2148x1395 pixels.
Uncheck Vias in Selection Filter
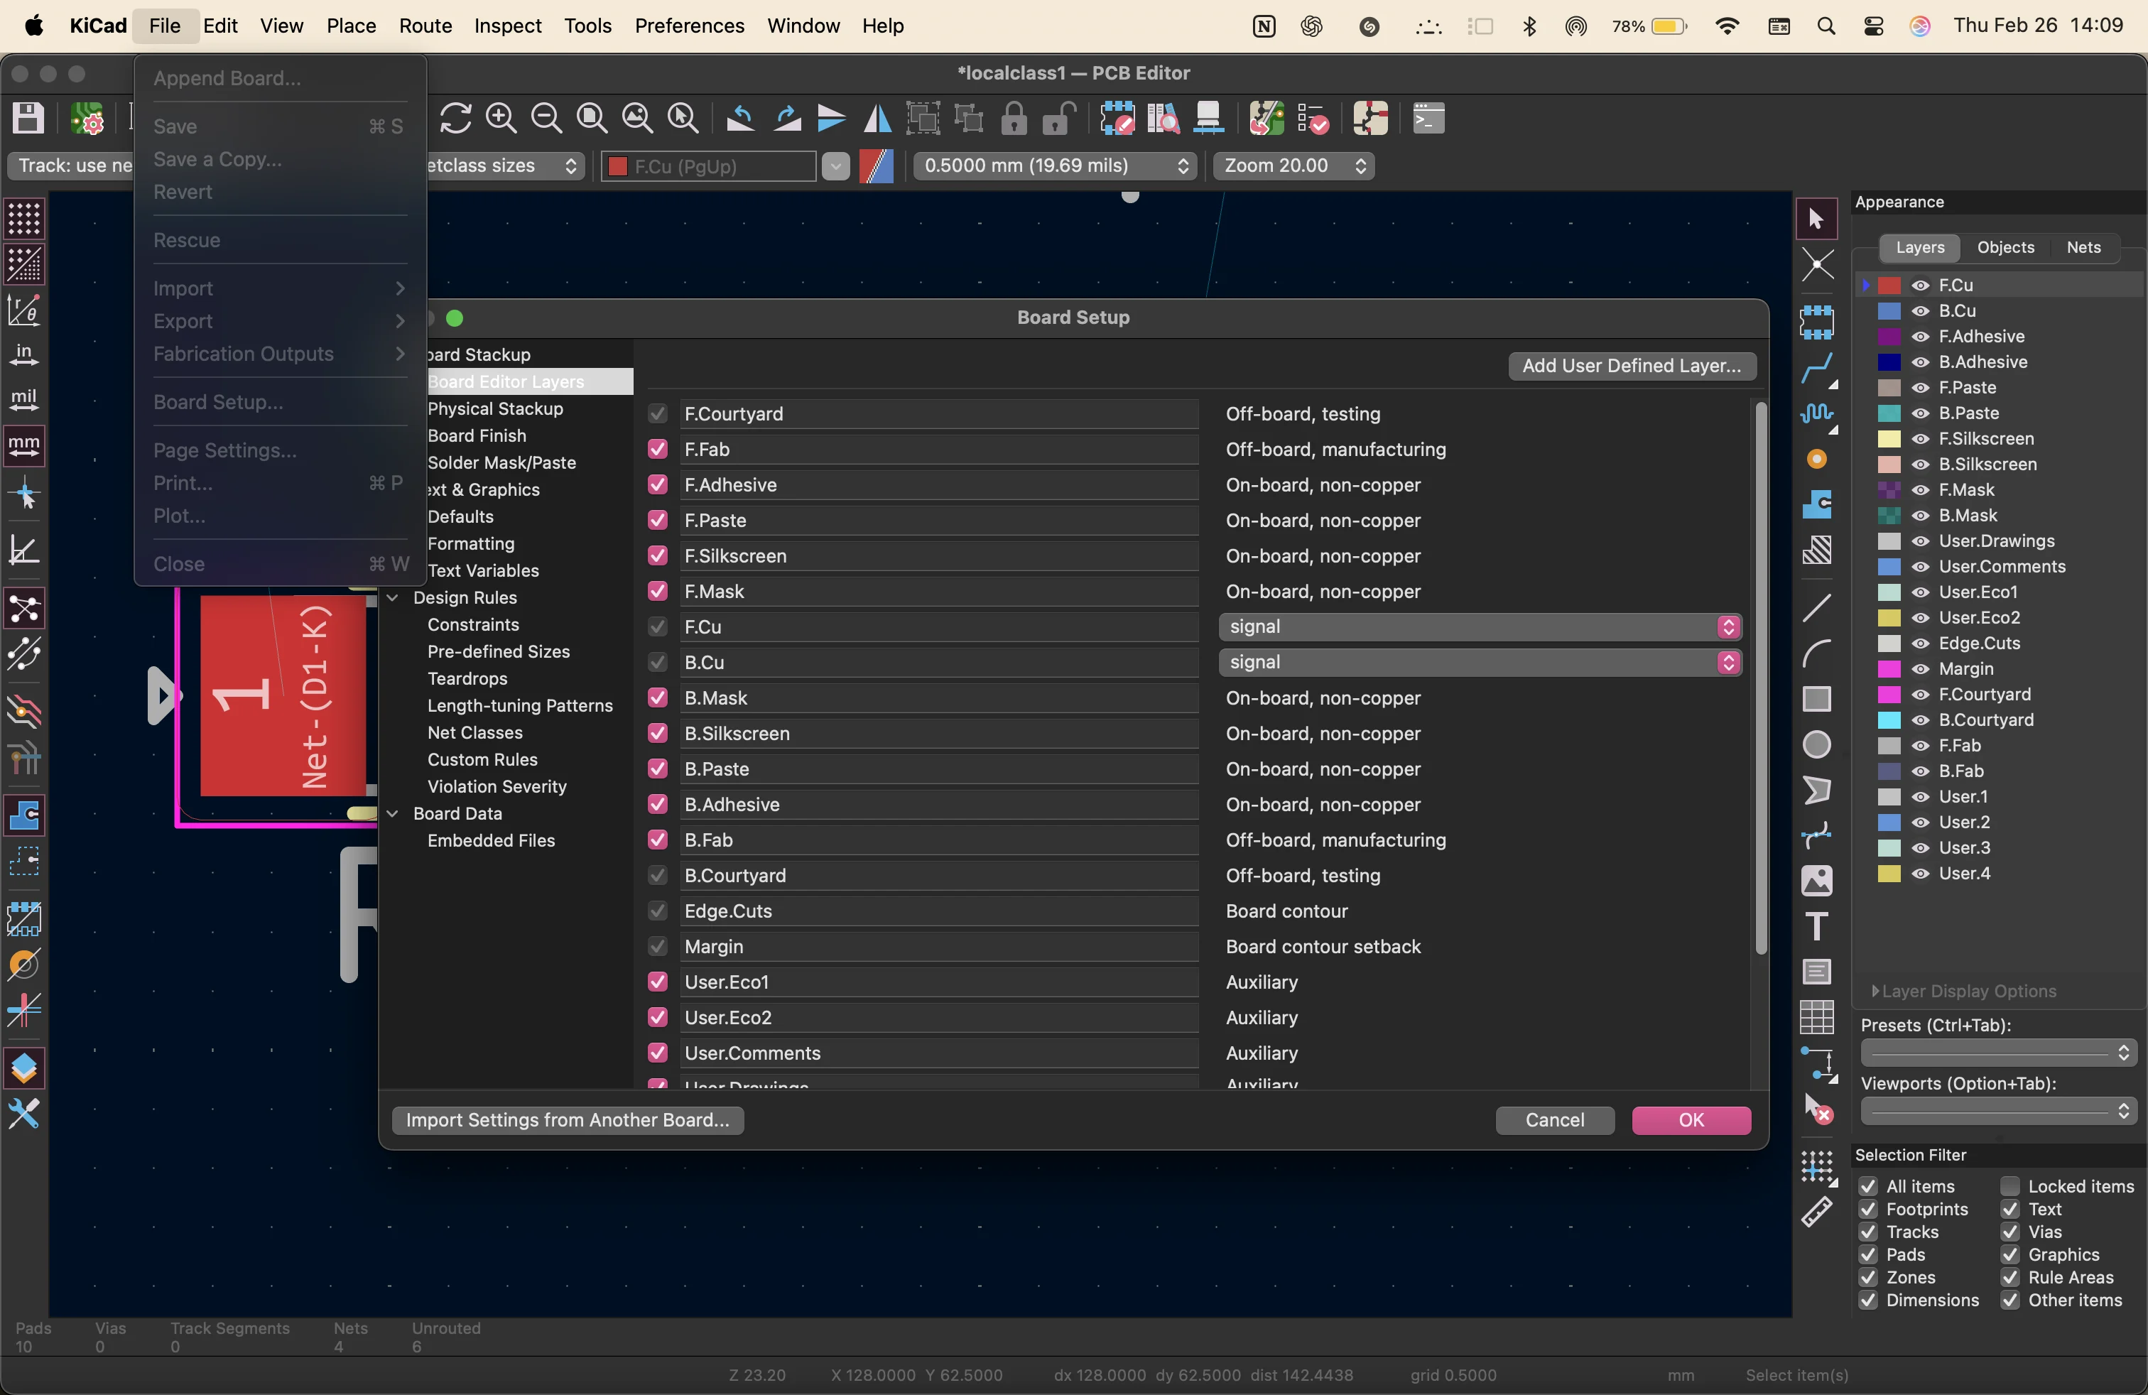(2010, 1232)
